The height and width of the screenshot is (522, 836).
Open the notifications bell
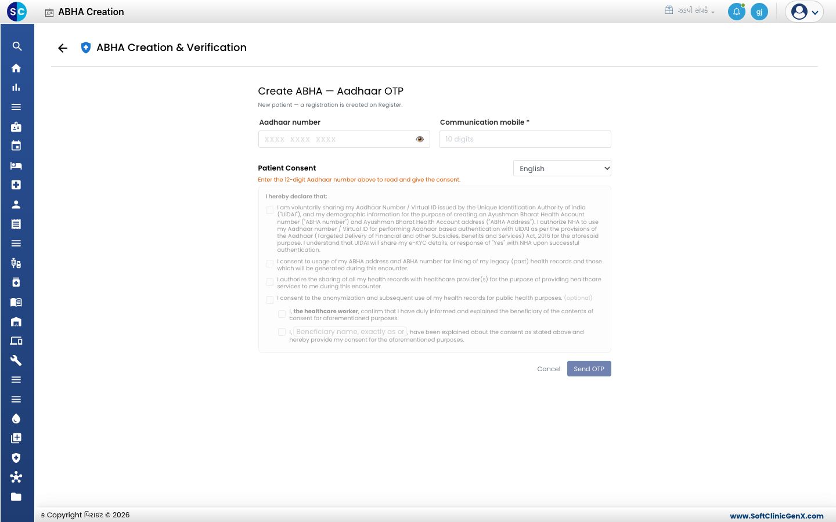coord(737,12)
